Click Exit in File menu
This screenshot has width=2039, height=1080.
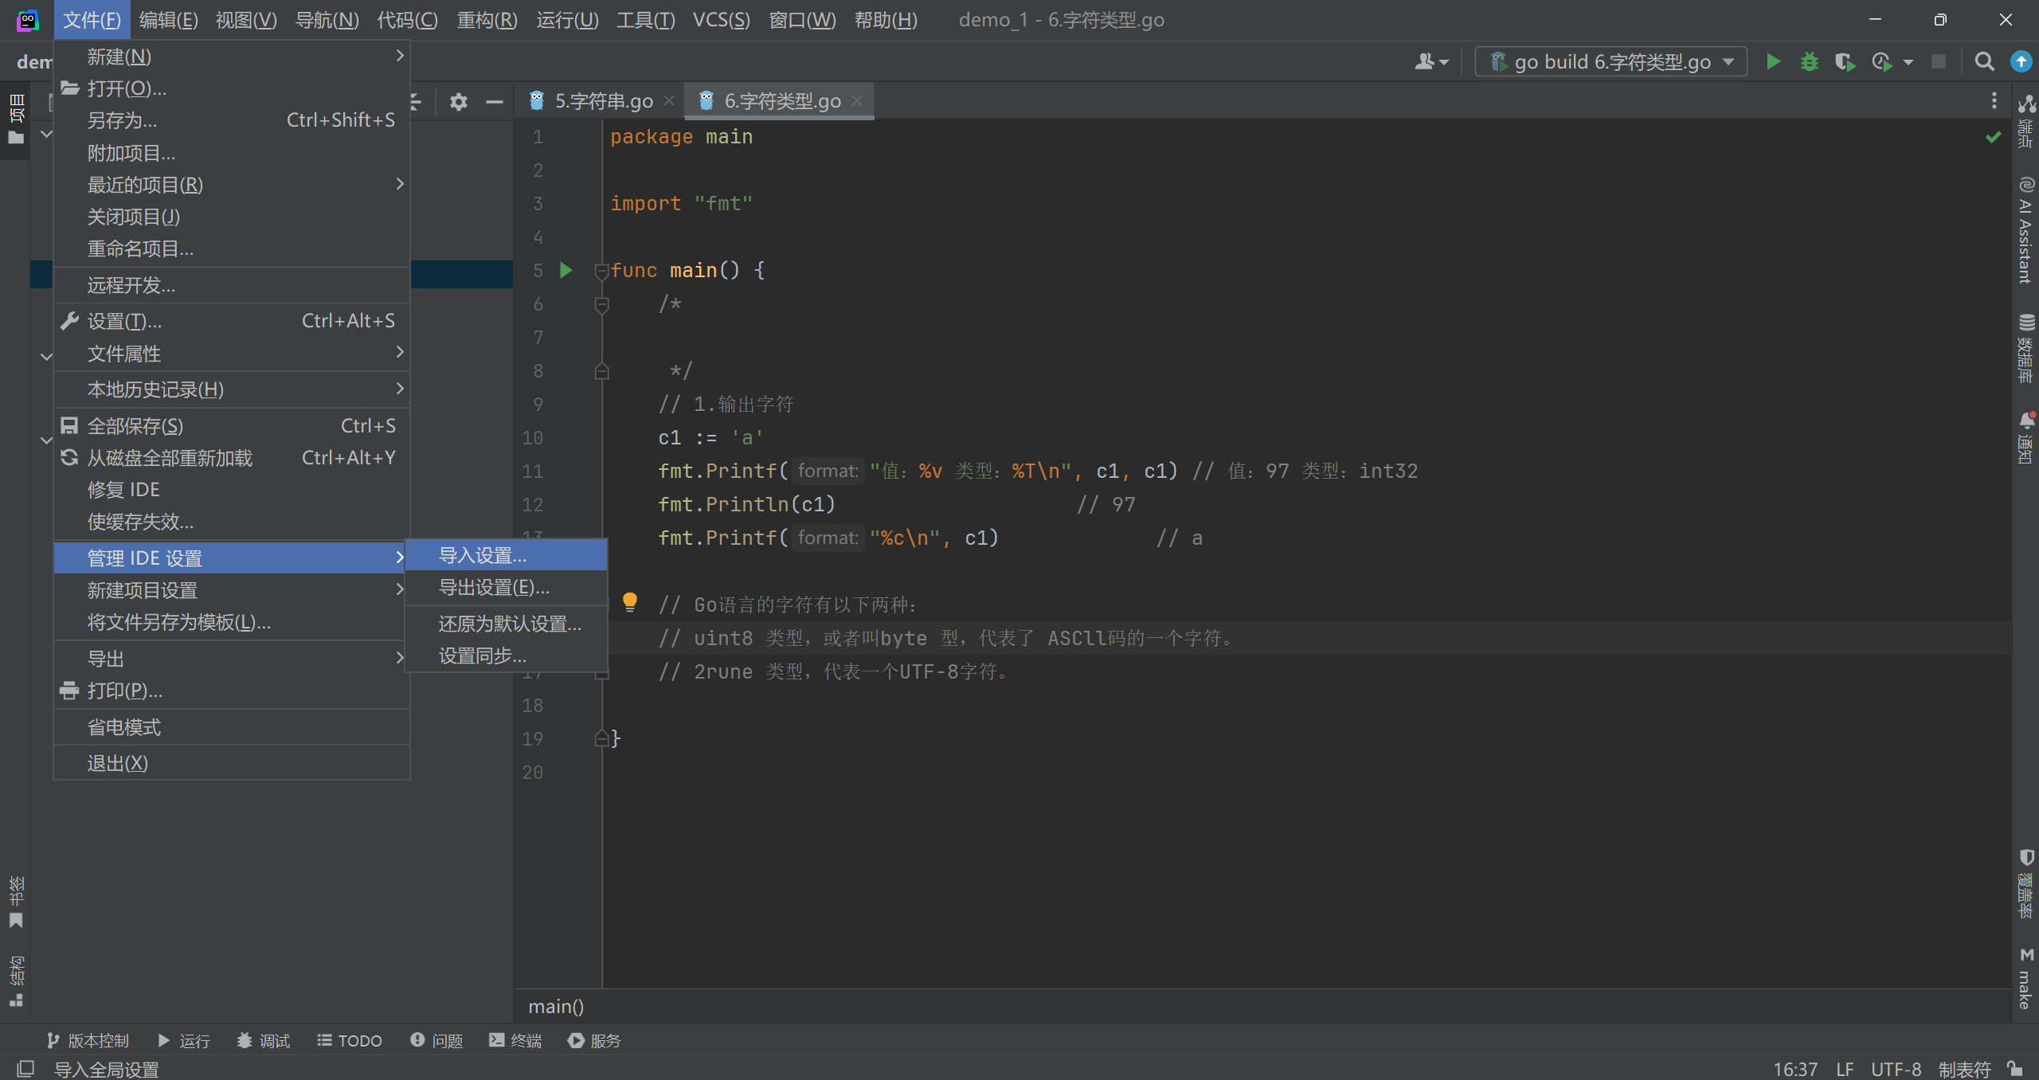click(232, 763)
